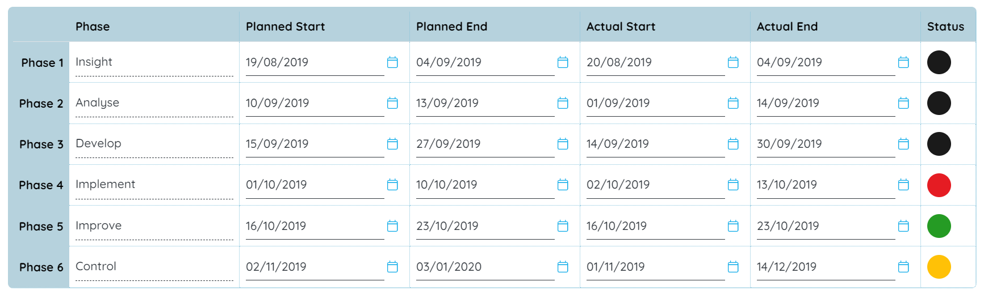Select the 15/09/2019 planned start date field
The width and height of the screenshot is (984, 294).
pyautogui.click(x=315, y=144)
